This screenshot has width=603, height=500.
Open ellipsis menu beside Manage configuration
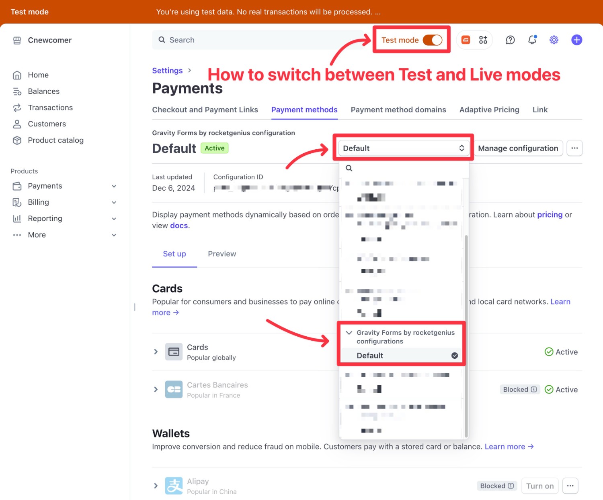[x=574, y=148]
